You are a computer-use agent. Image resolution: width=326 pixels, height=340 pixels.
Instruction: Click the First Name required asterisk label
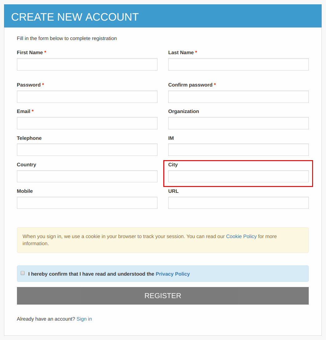pyautogui.click(x=45, y=52)
